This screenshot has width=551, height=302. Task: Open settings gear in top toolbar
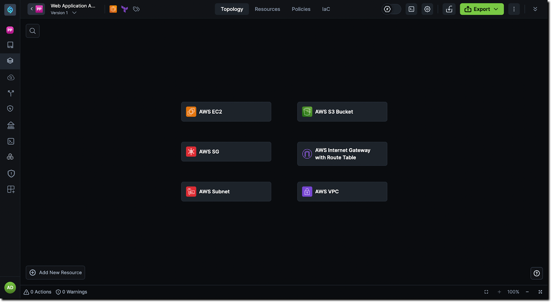(427, 9)
